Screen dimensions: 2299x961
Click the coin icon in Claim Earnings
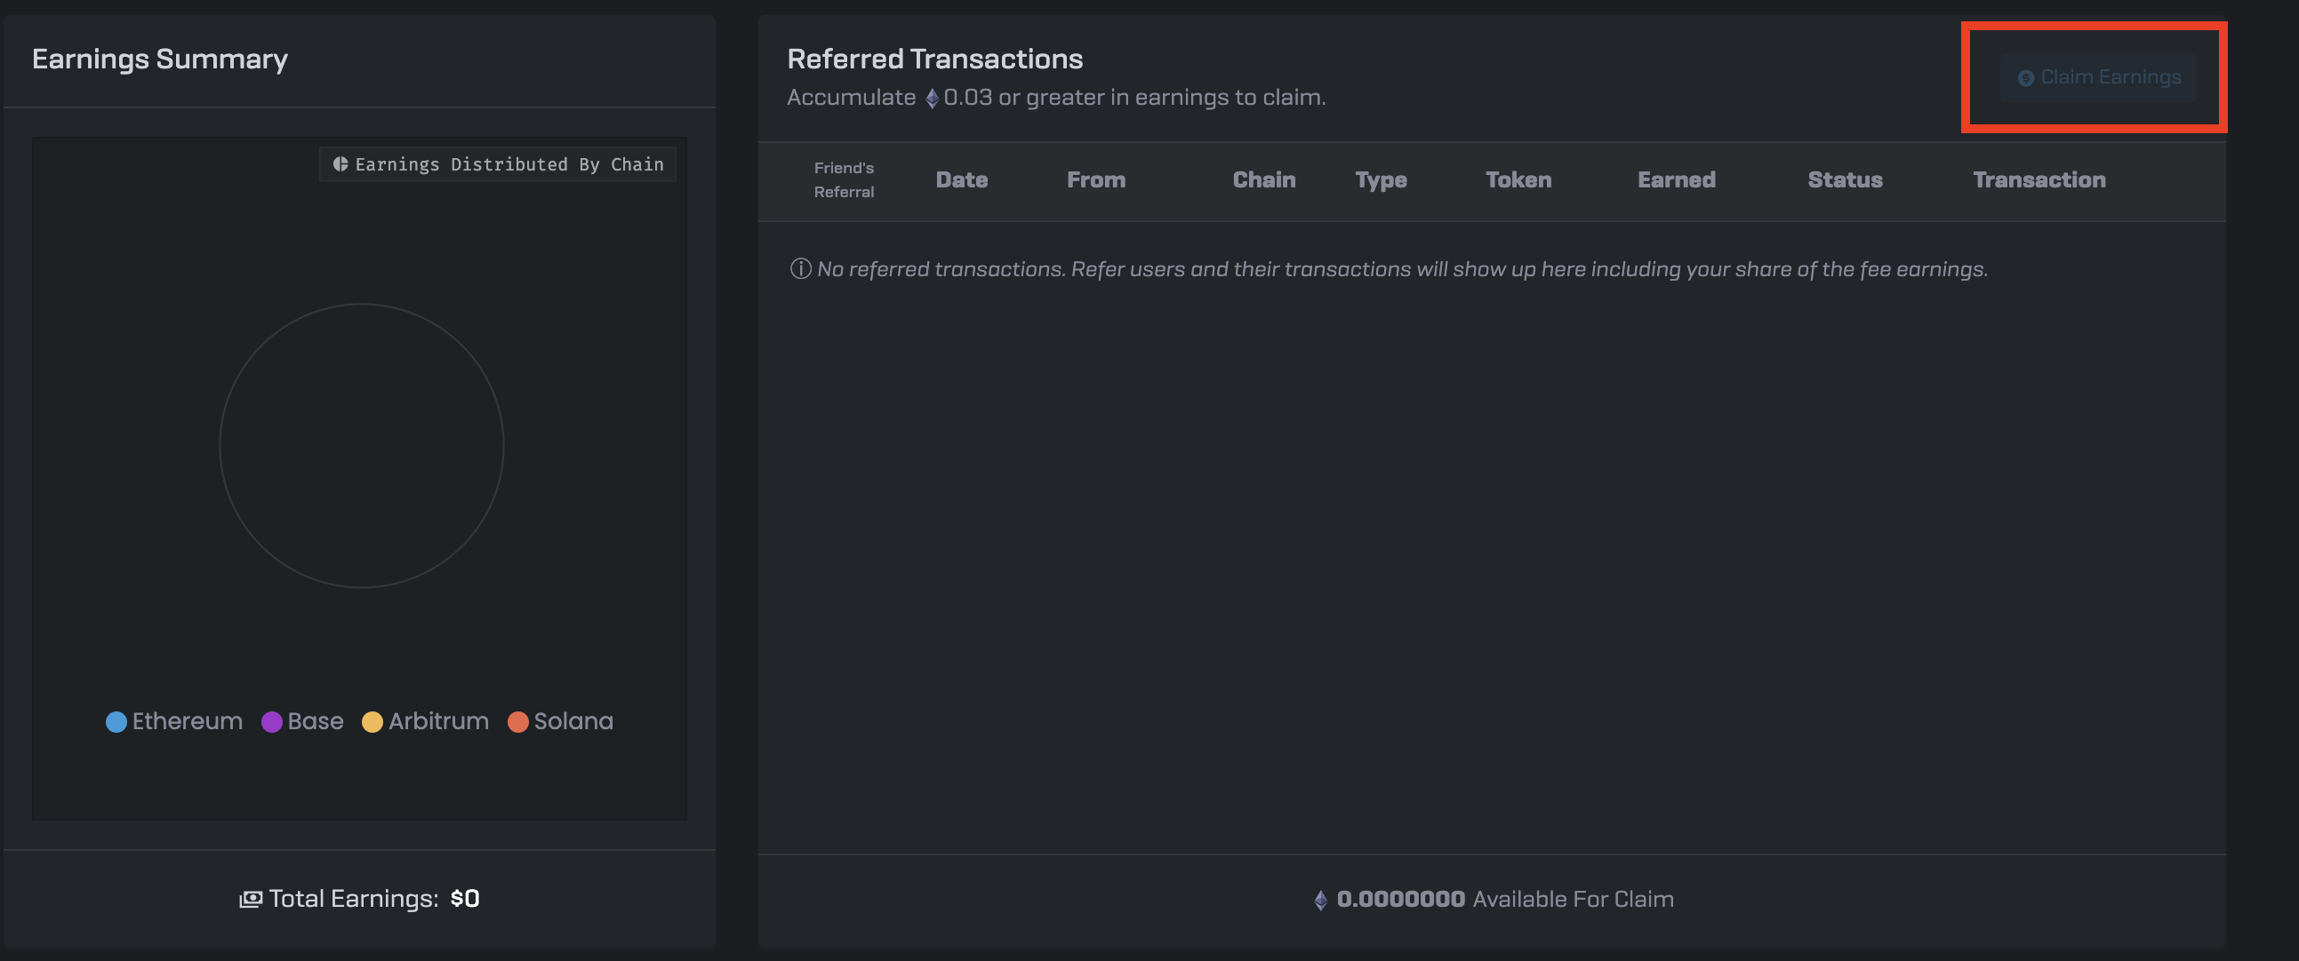point(2026,78)
